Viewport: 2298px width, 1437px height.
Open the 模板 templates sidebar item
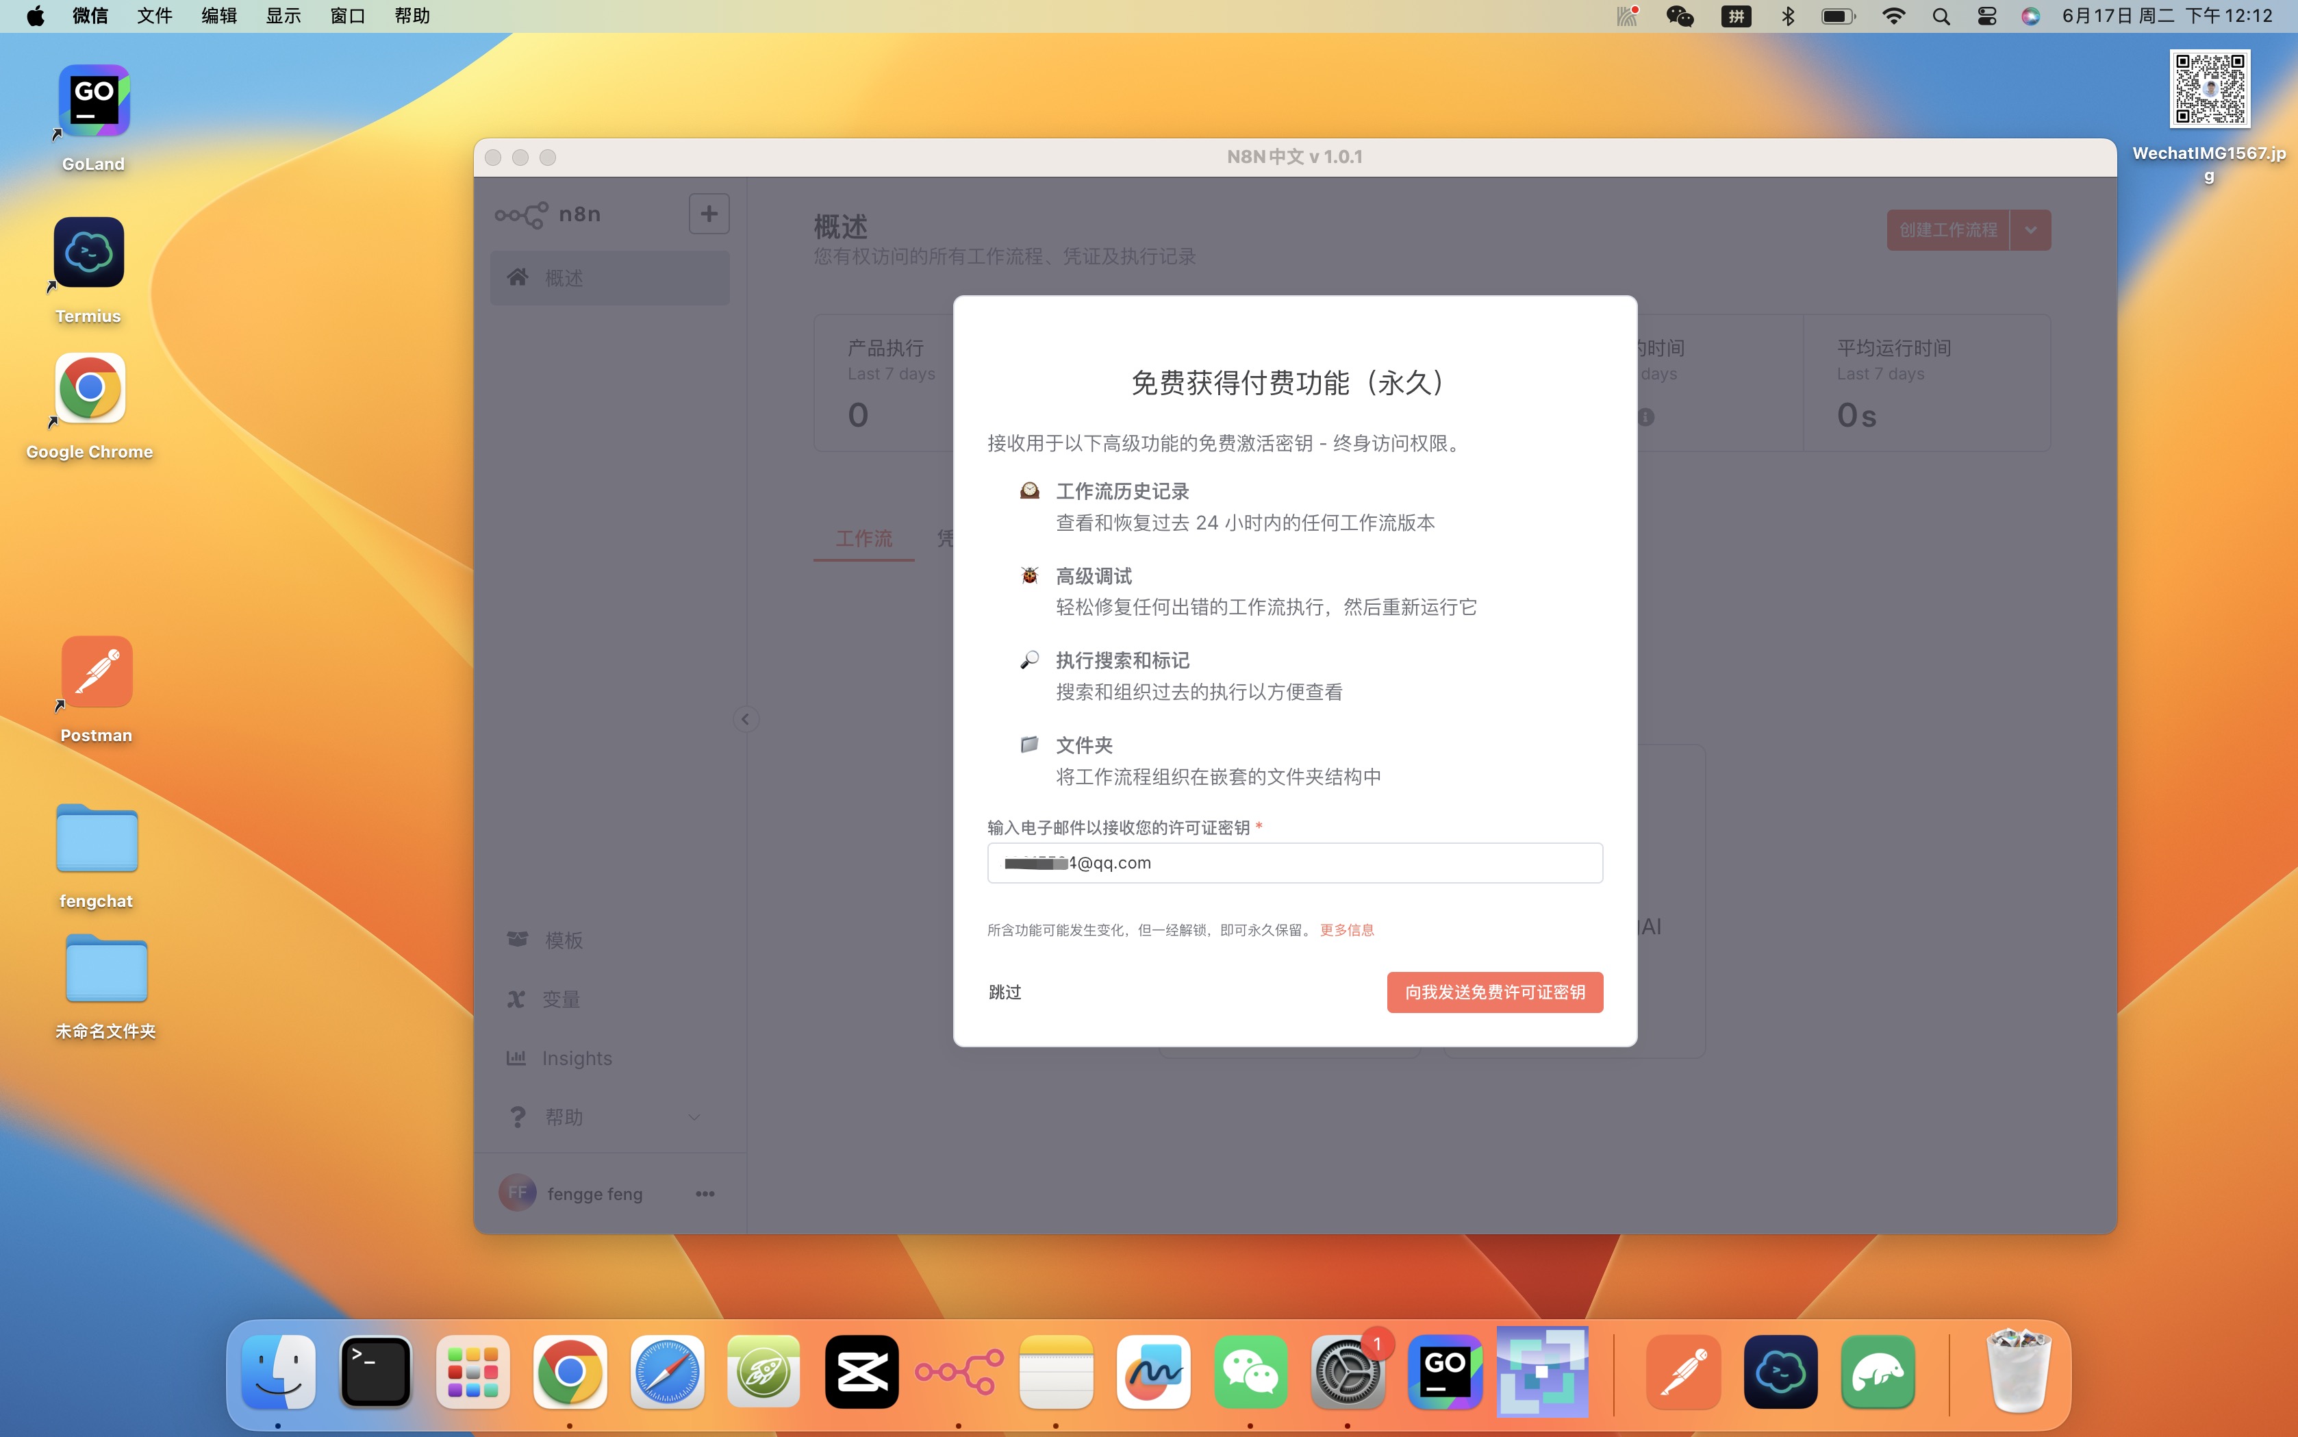610,940
